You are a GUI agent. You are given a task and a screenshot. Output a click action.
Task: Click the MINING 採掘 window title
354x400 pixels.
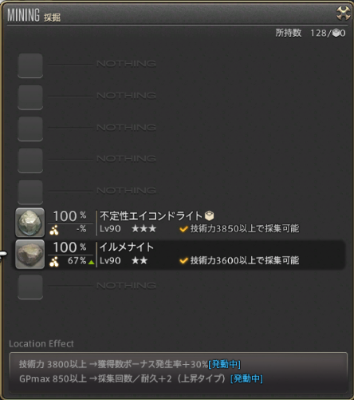(34, 15)
